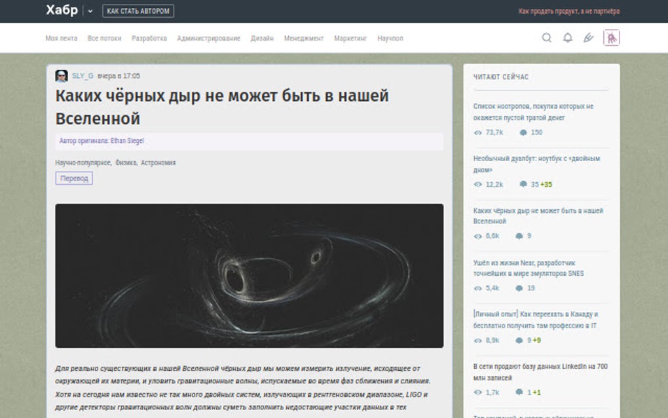
Task: Open the user profile avatar
Action: pyautogui.click(x=611, y=38)
